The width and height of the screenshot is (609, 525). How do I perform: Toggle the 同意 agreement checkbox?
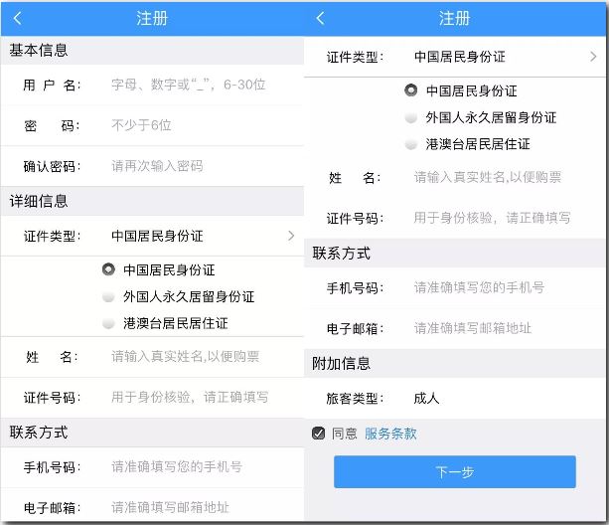pyautogui.click(x=319, y=434)
